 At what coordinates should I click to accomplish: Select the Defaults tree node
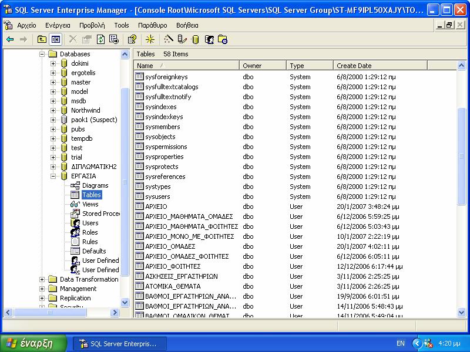pyautogui.click(x=94, y=251)
